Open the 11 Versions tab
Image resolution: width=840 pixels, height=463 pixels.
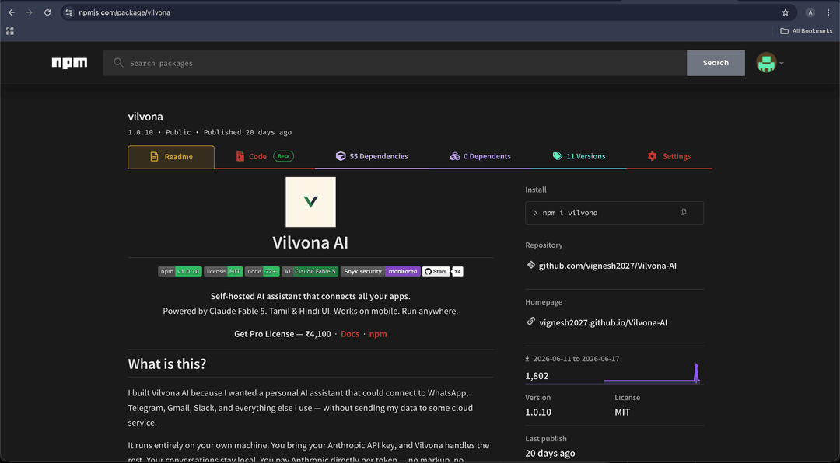point(579,156)
